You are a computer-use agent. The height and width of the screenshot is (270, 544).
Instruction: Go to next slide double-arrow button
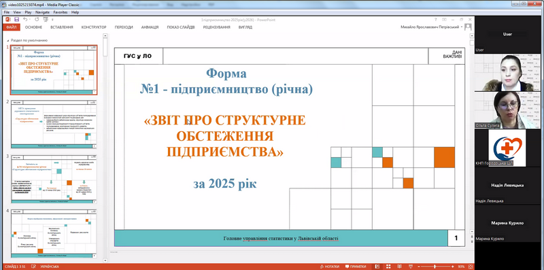(x=471, y=241)
